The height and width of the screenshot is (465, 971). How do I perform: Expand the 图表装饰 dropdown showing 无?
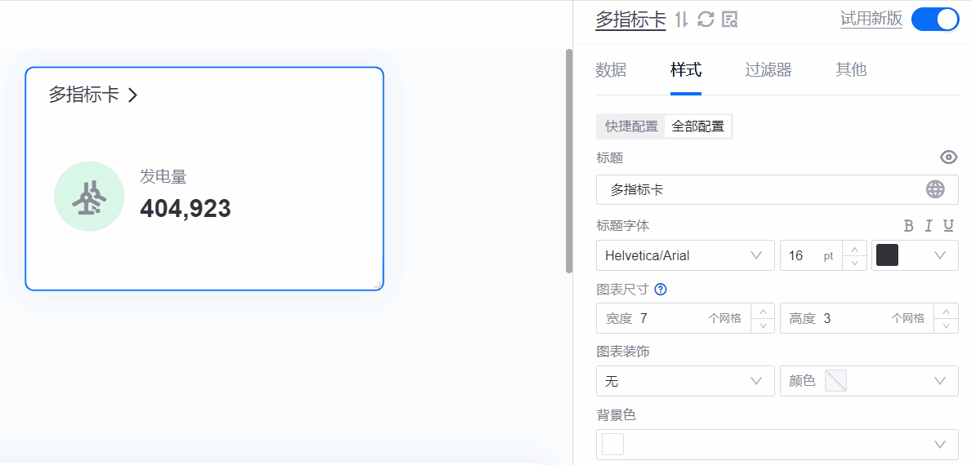[685, 381]
